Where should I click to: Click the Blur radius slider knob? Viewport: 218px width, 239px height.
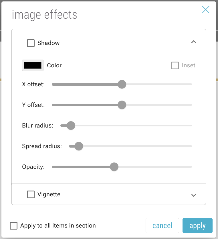(71, 126)
